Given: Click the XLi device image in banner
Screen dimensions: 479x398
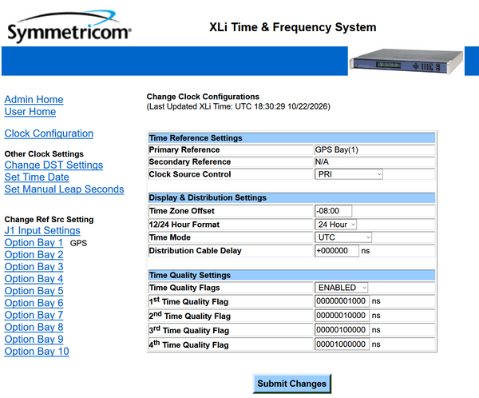Looking at the screenshot, I should [406, 62].
